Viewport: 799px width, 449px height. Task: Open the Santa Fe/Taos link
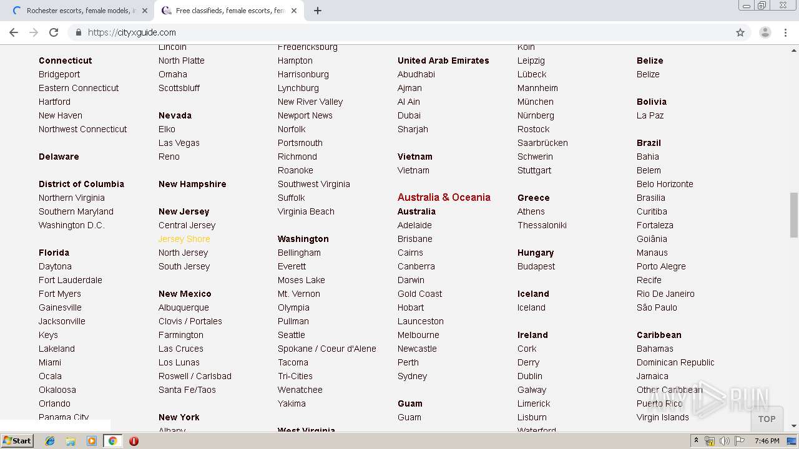click(187, 390)
